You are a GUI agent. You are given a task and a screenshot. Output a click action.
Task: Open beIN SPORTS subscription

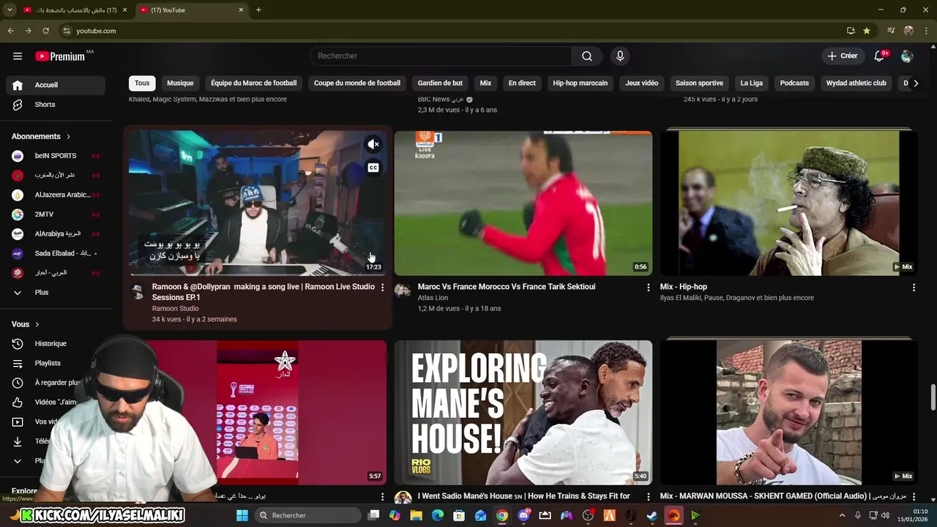[56, 156]
